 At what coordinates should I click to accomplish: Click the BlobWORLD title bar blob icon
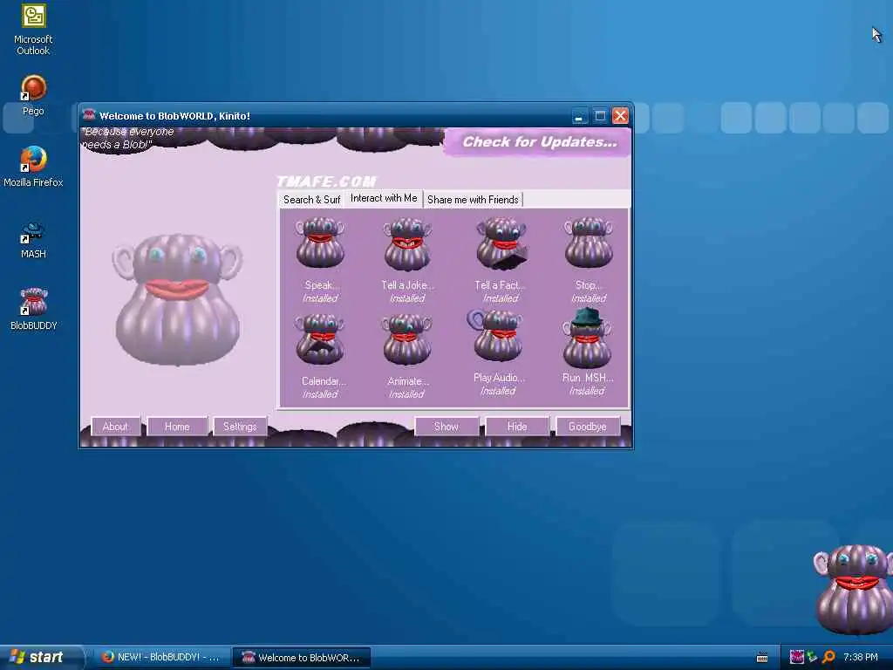[89, 115]
